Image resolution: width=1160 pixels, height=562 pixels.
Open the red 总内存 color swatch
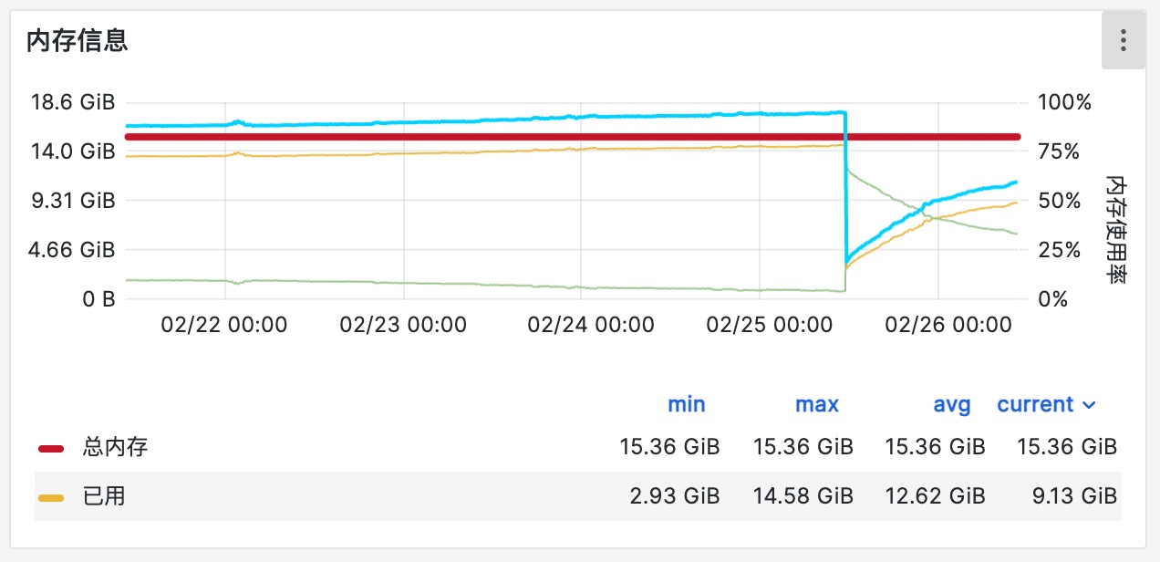pyautogui.click(x=51, y=448)
